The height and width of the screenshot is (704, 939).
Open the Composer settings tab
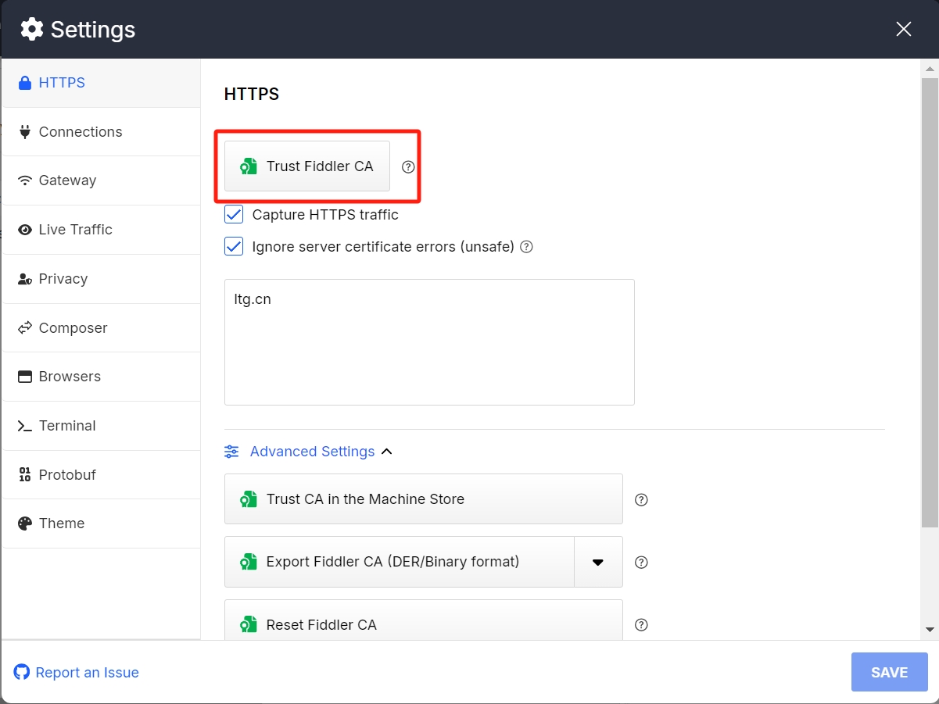[x=101, y=328]
